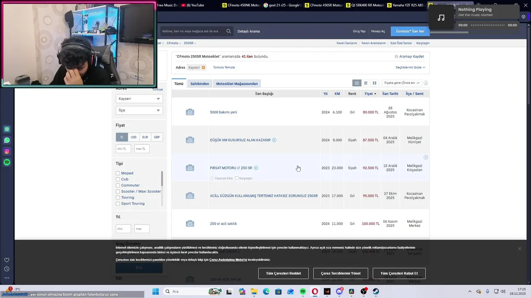Click the site keyword search field
Viewport: 531px width, 298px height.
pos(193,31)
